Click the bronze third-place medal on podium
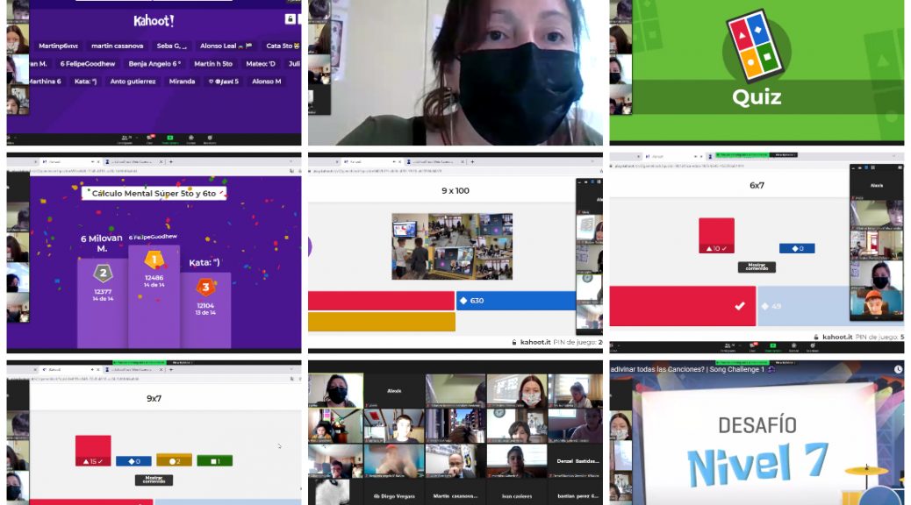The width and height of the screenshot is (911, 505). (204, 287)
